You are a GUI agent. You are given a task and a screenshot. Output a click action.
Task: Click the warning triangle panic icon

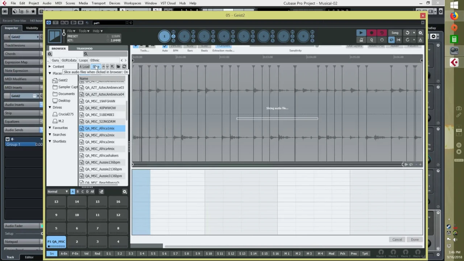(x=420, y=40)
